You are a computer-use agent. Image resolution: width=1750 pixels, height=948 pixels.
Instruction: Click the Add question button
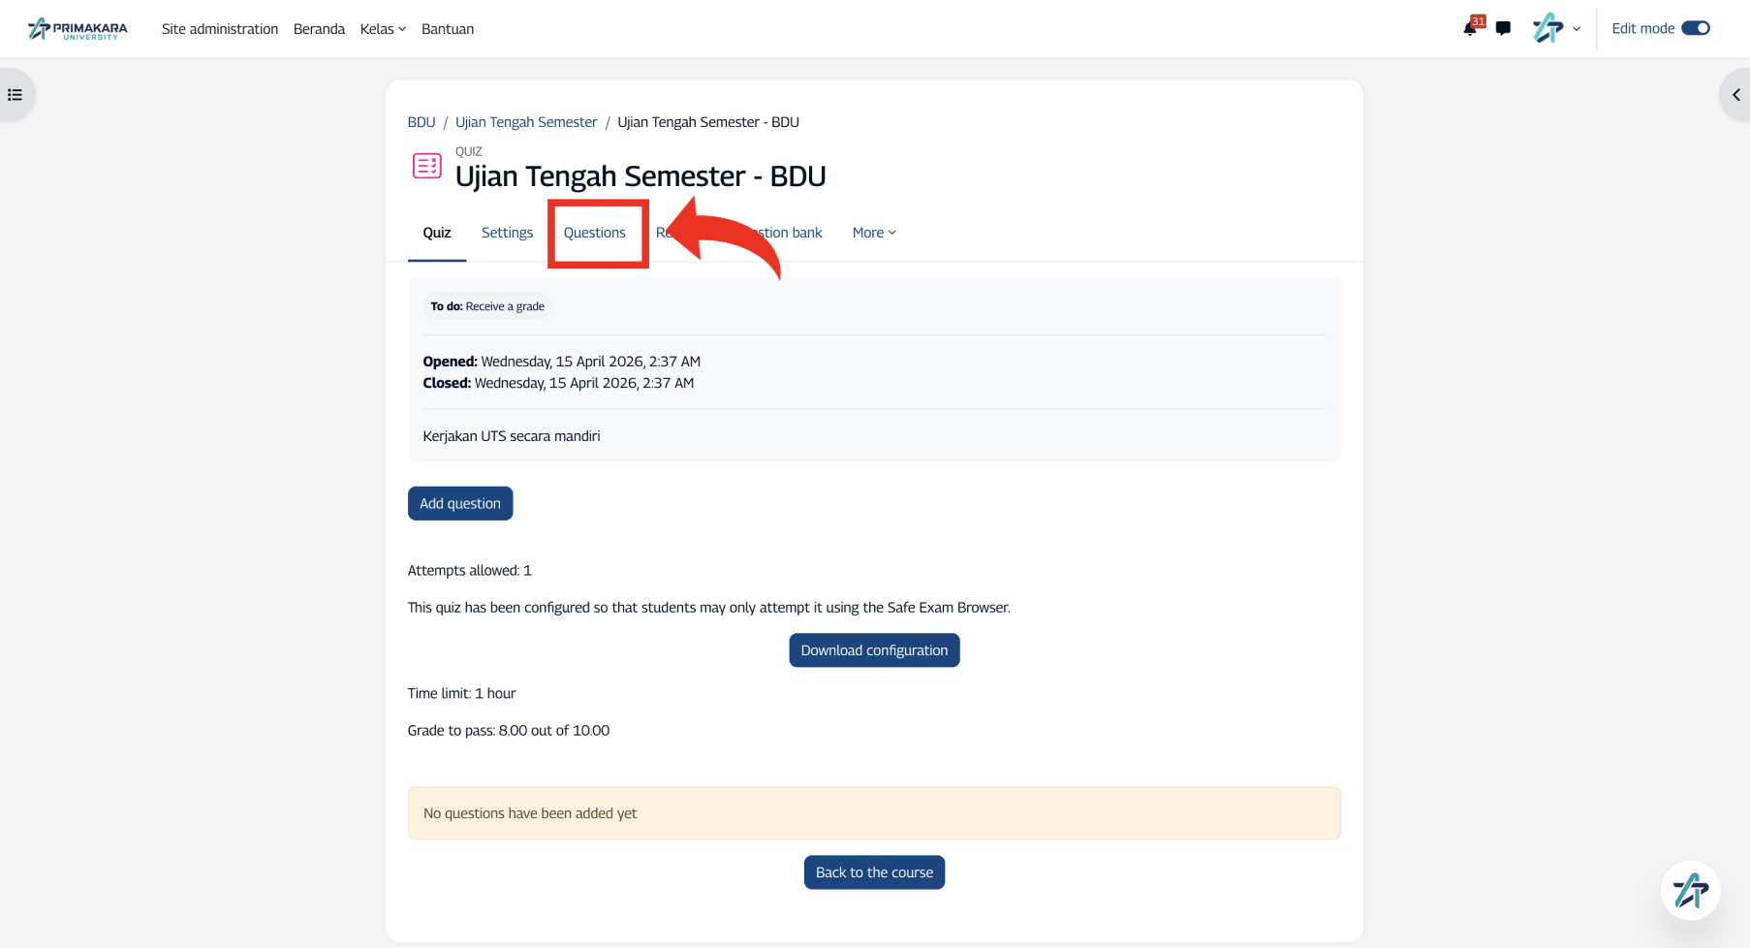coord(460,503)
